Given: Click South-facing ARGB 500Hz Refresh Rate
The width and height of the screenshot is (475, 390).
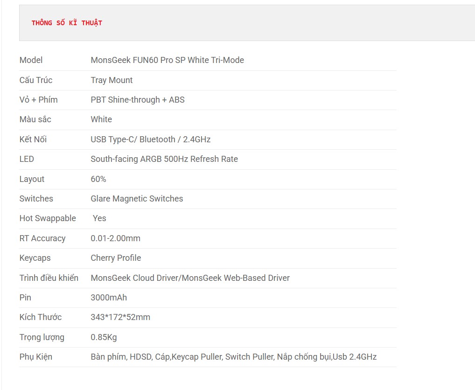Looking at the screenshot, I should coord(164,159).
